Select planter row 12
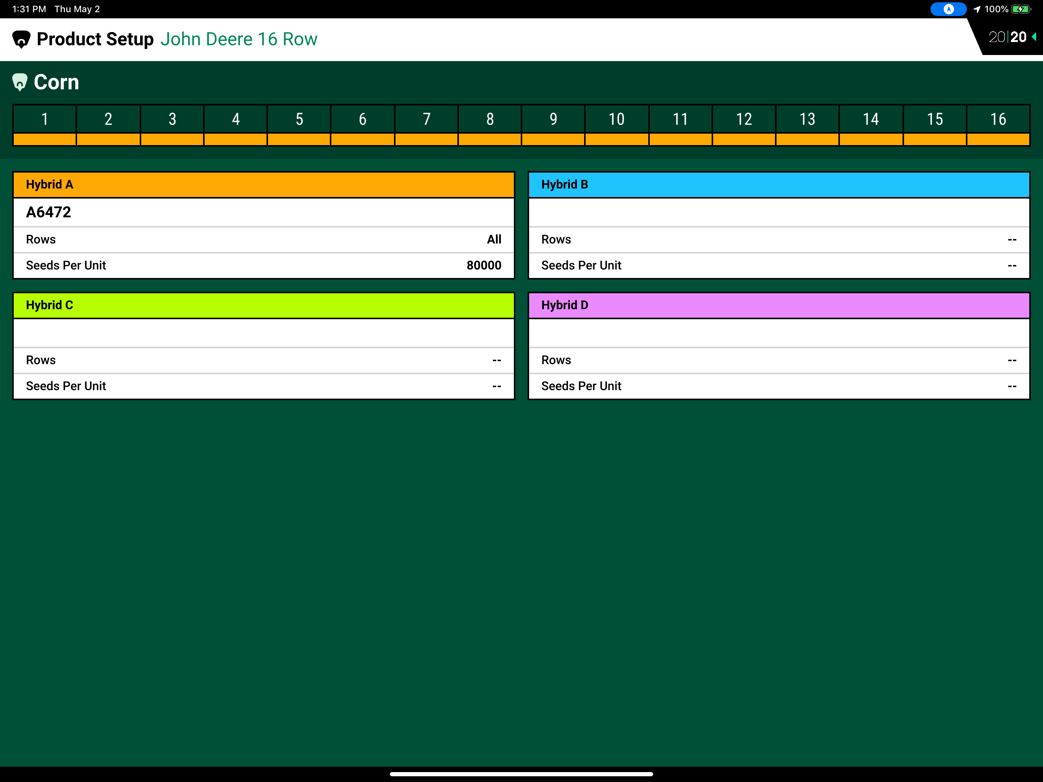1043x782 pixels. 744,119
